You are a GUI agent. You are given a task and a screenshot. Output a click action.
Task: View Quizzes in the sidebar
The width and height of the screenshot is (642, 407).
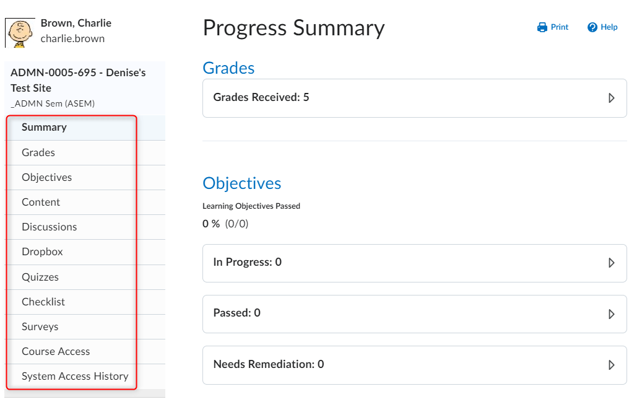pos(40,277)
